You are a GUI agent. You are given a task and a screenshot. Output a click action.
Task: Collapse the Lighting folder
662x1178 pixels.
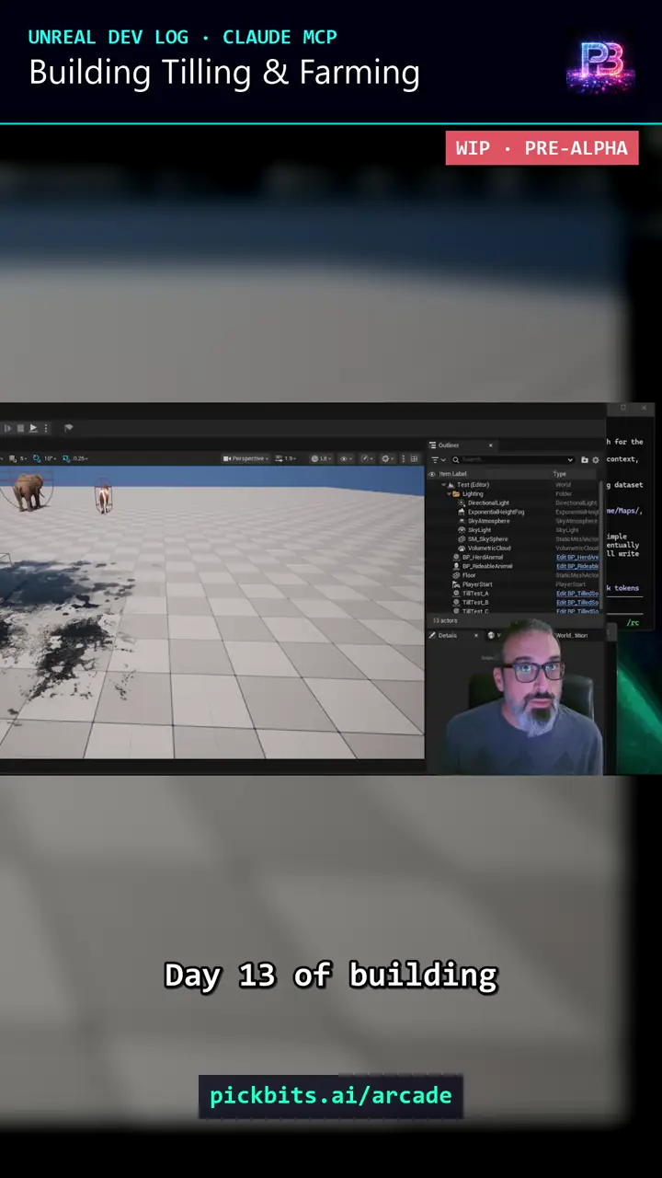click(x=449, y=493)
